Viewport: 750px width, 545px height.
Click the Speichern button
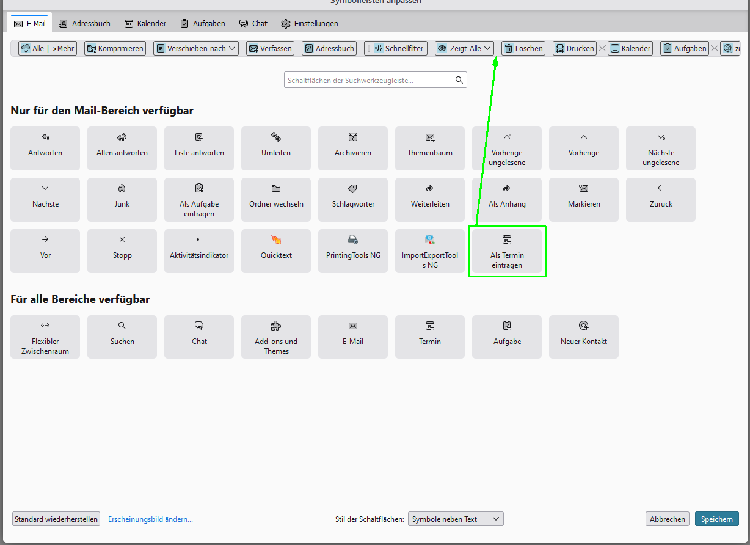tap(717, 519)
